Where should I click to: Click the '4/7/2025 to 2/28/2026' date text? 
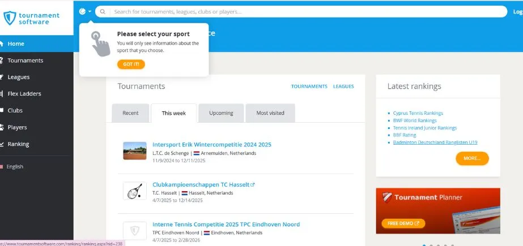click(176, 240)
